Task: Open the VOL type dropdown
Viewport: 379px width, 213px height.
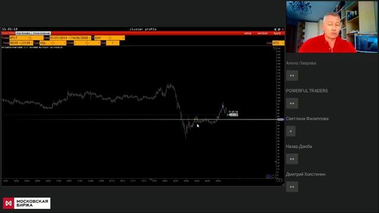Action: point(46,43)
